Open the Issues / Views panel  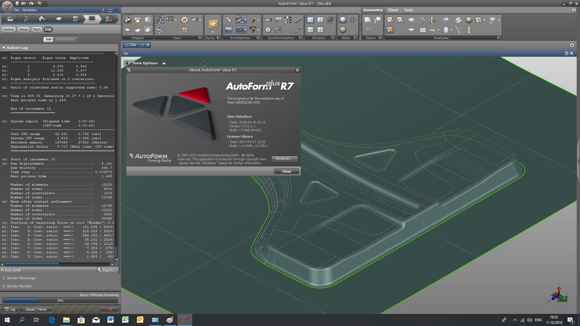pyautogui.click(x=36, y=309)
